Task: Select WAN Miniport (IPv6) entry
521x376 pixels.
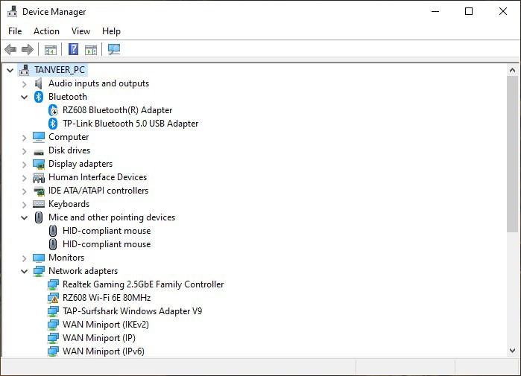Action: click(x=104, y=351)
